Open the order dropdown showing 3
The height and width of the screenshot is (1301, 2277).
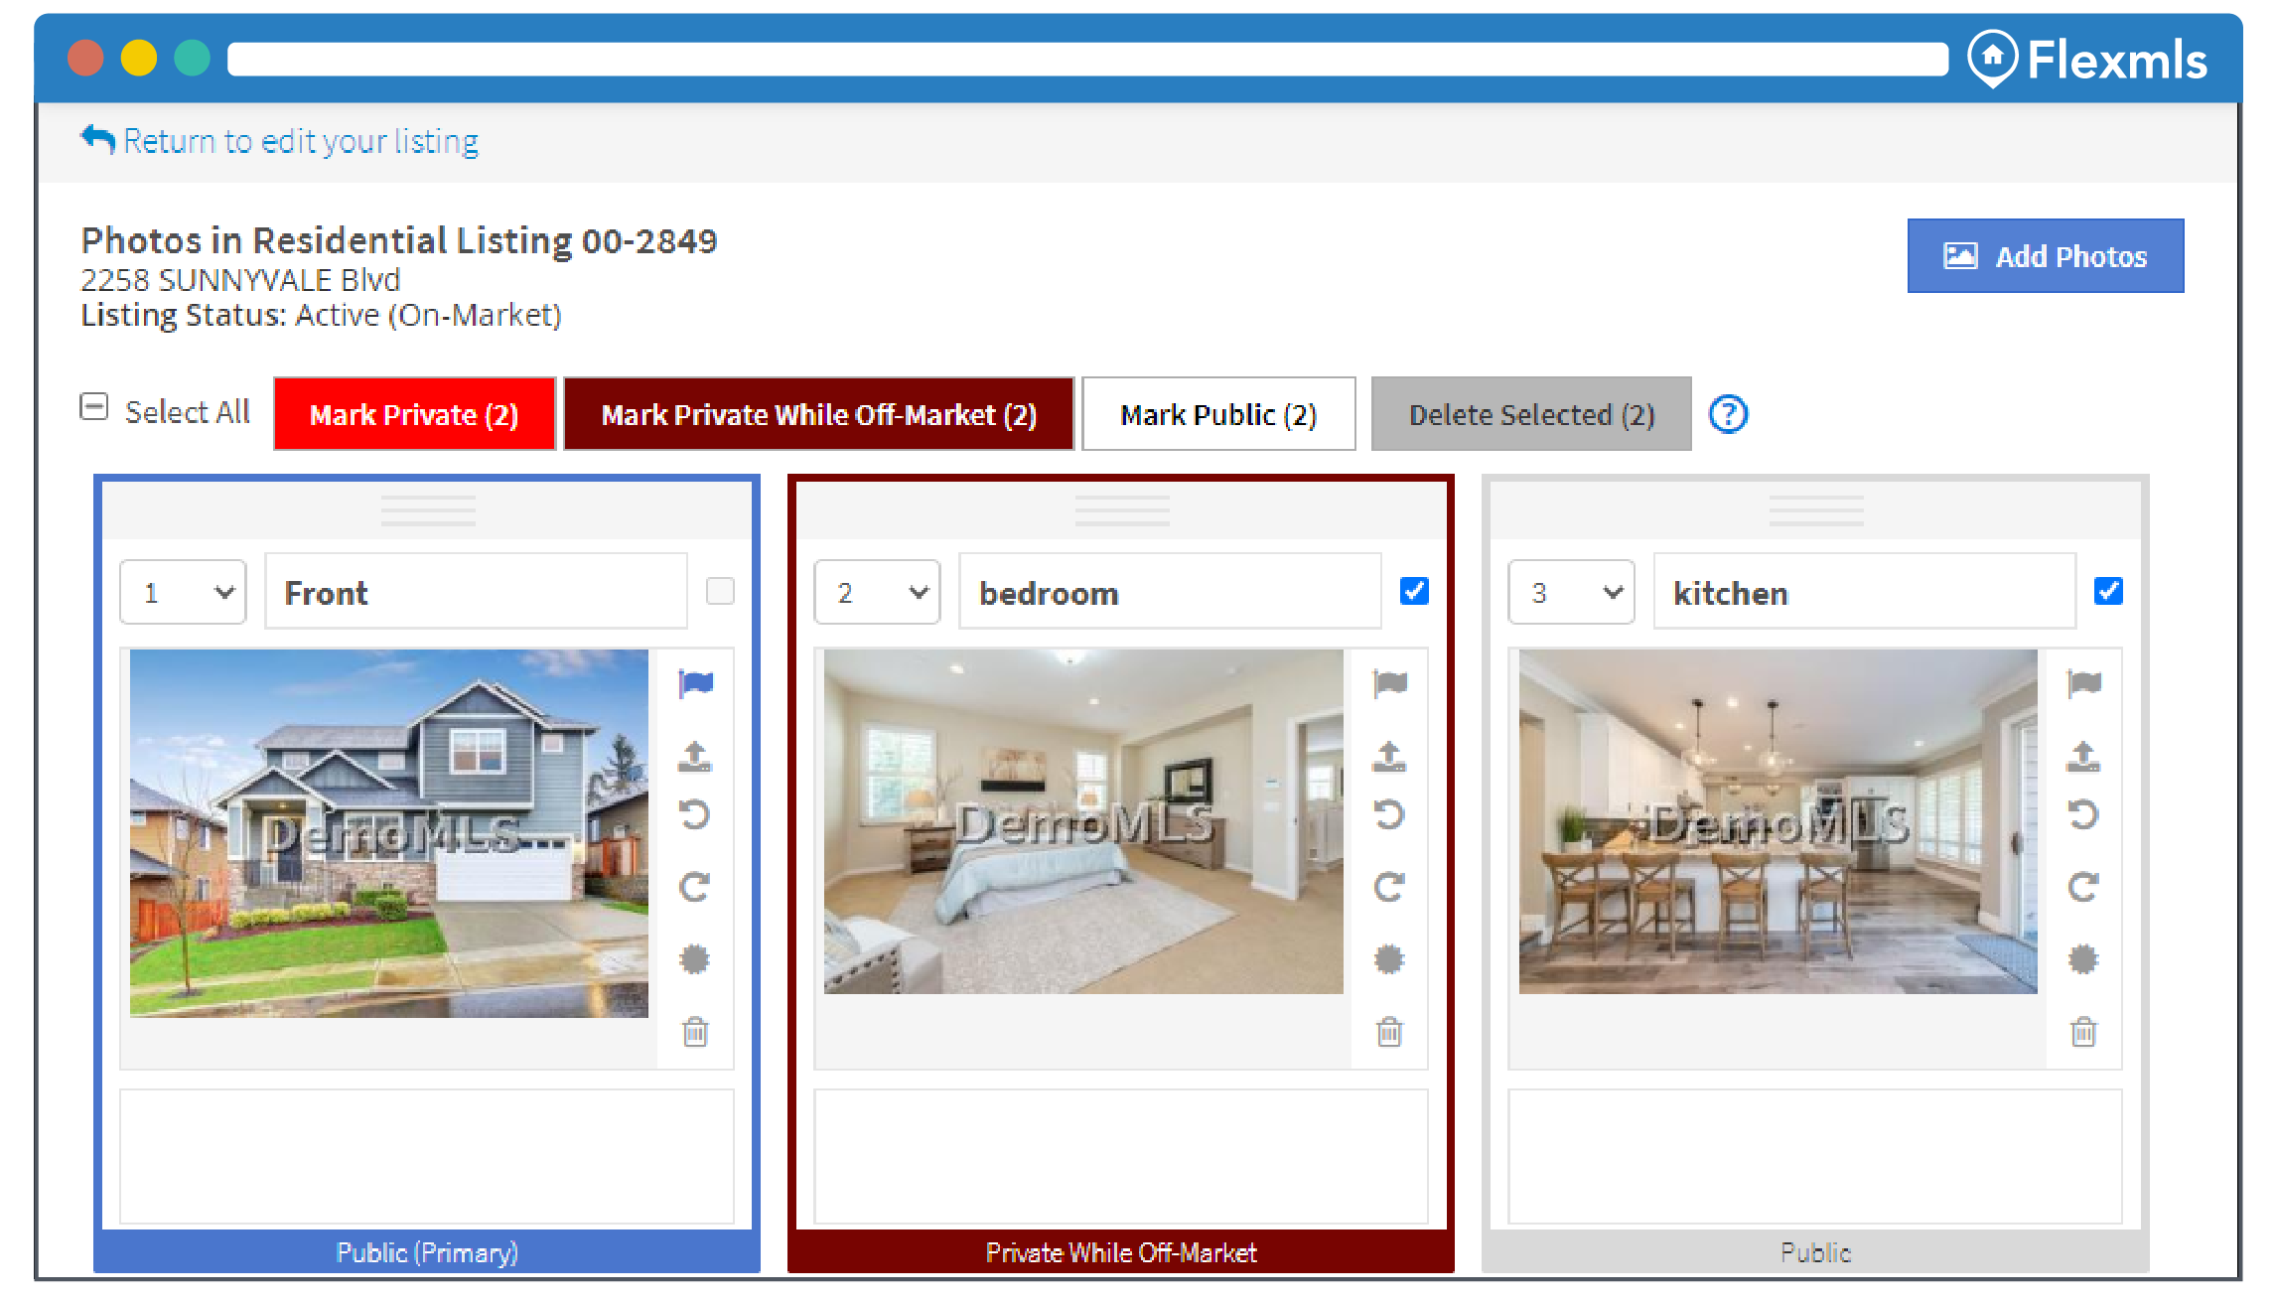[x=1571, y=593]
